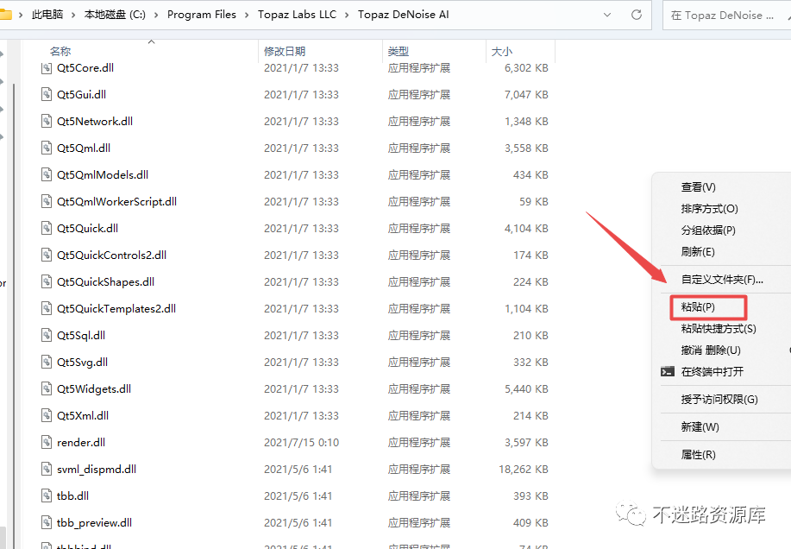Screen dimensions: 791x549
Task: Choose 刷新(E) from the context menu
Action: point(698,252)
